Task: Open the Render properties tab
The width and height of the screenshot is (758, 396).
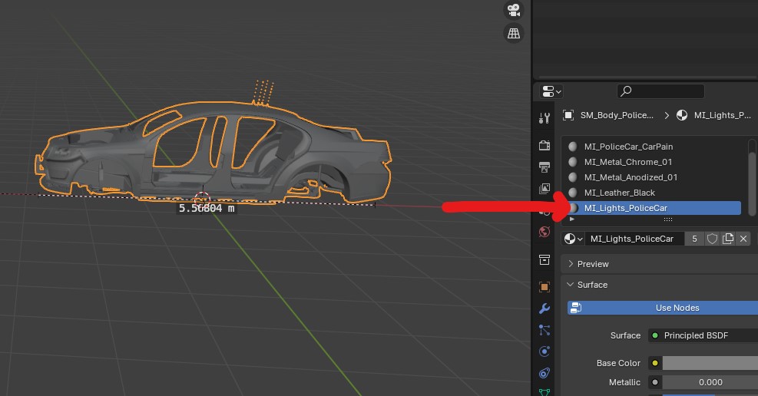Action: [545, 145]
